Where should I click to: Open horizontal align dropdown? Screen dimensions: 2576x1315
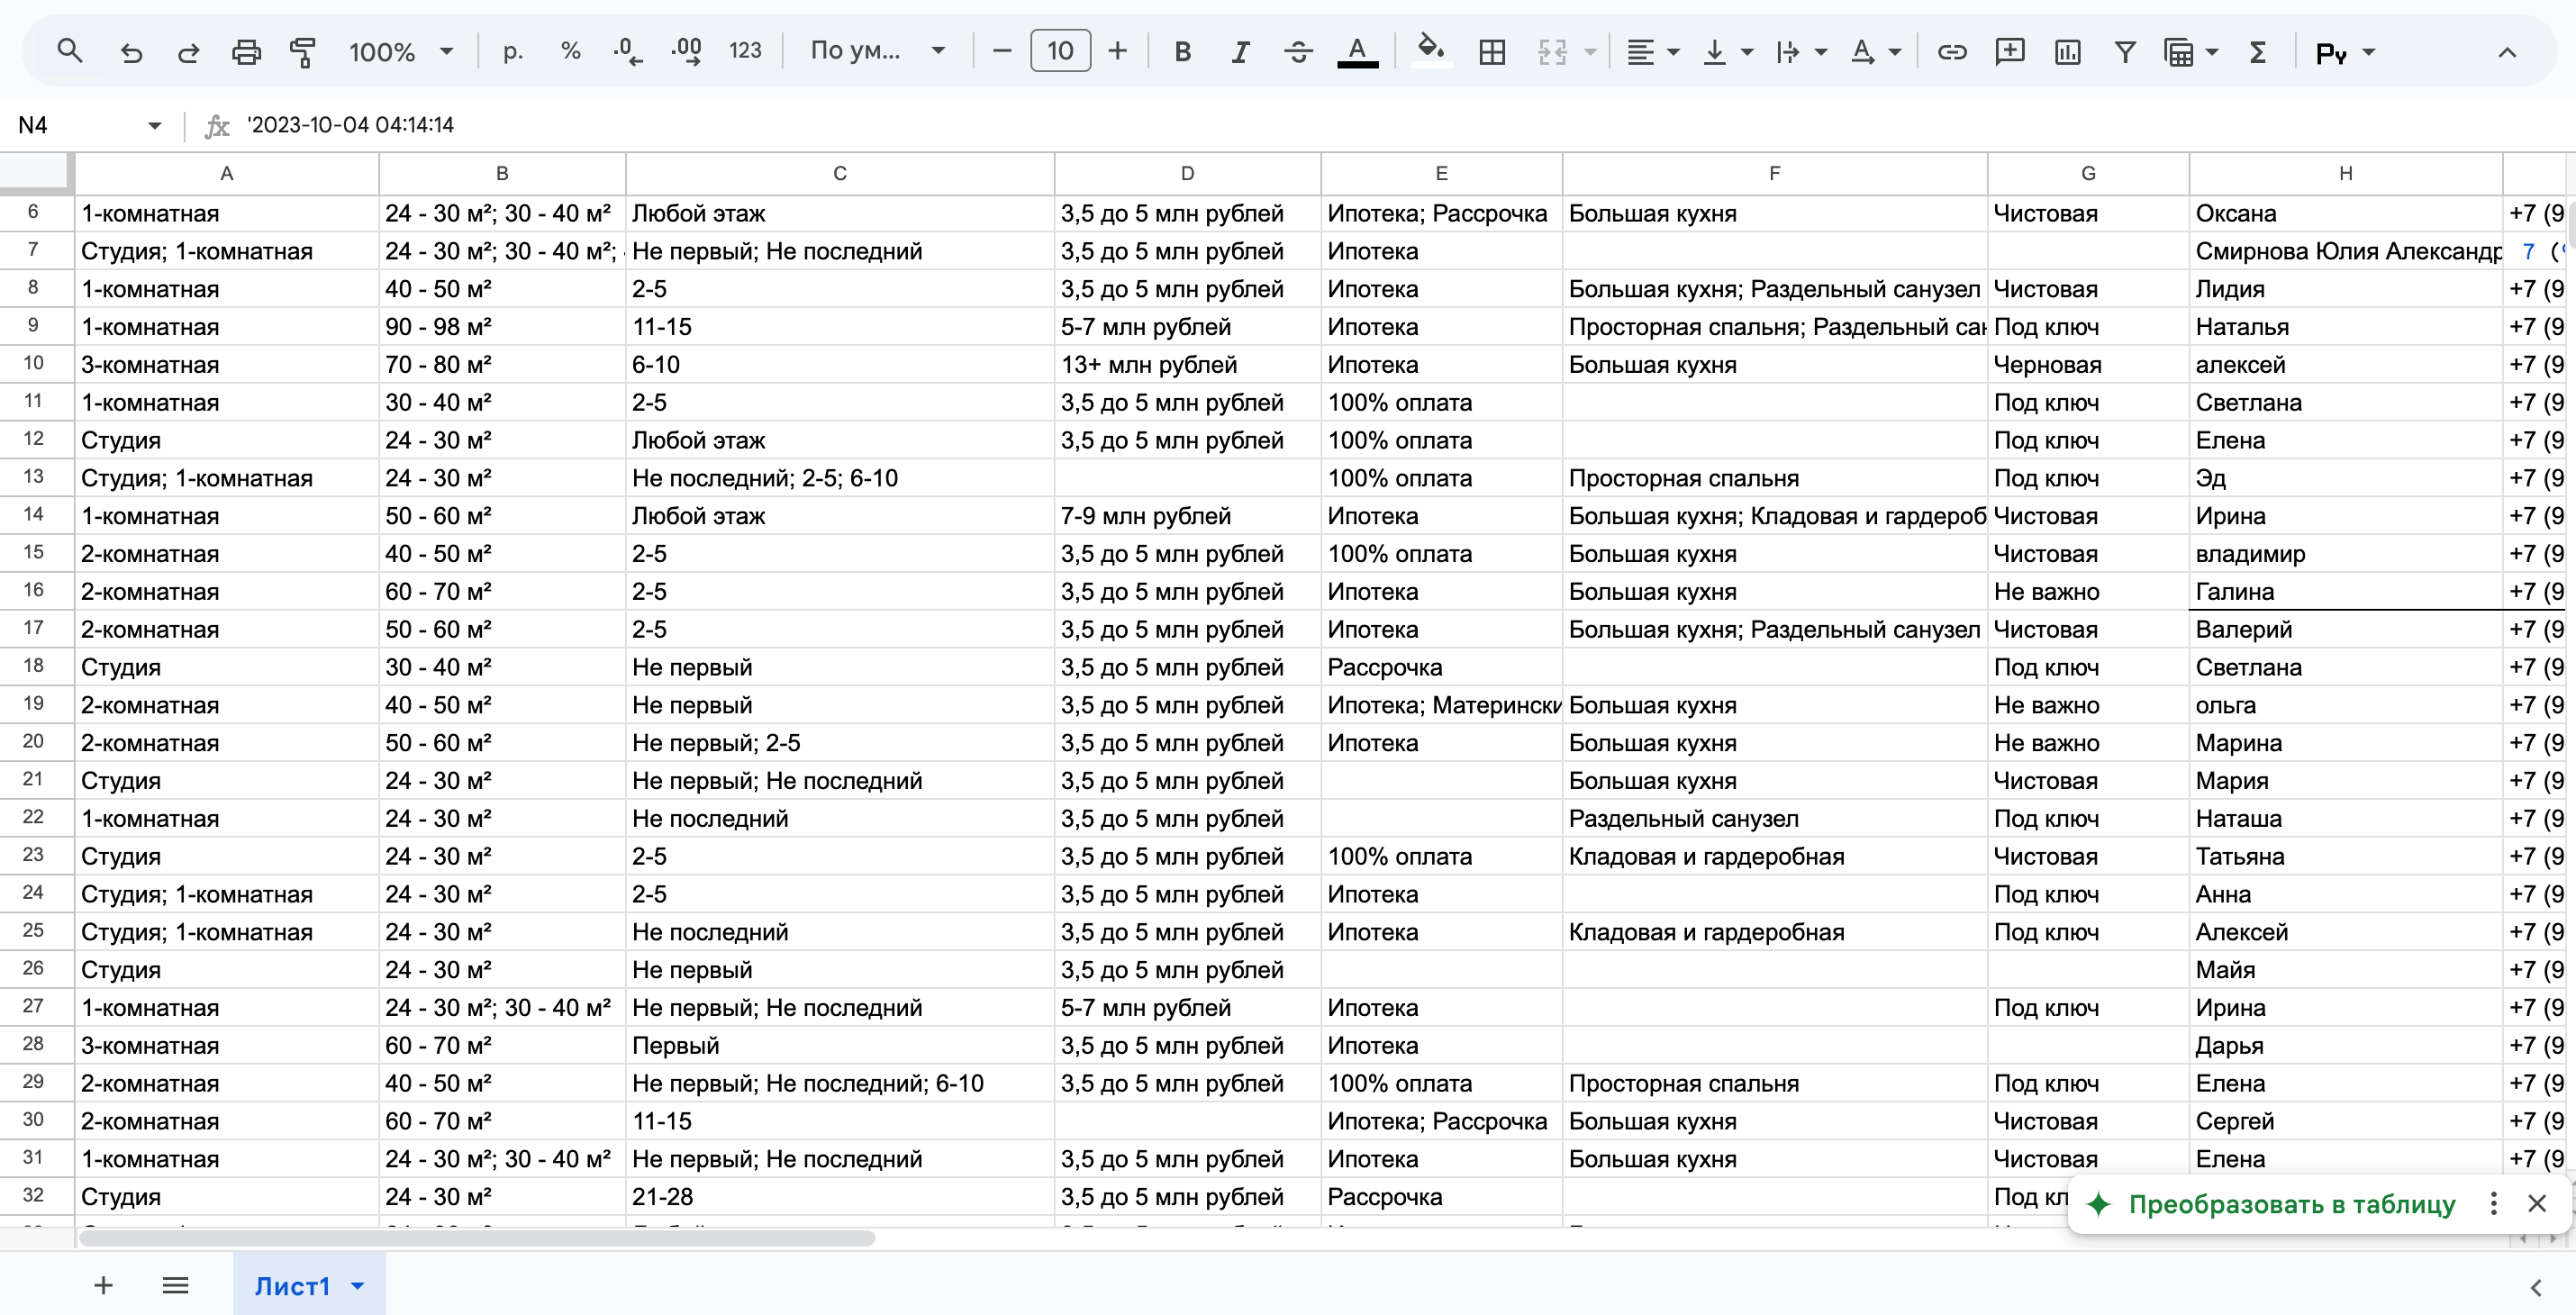1652,51
